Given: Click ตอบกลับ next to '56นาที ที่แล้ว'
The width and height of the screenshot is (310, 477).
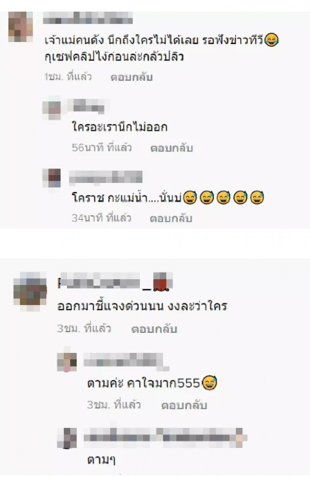Looking at the screenshot, I should click(x=171, y=148).
